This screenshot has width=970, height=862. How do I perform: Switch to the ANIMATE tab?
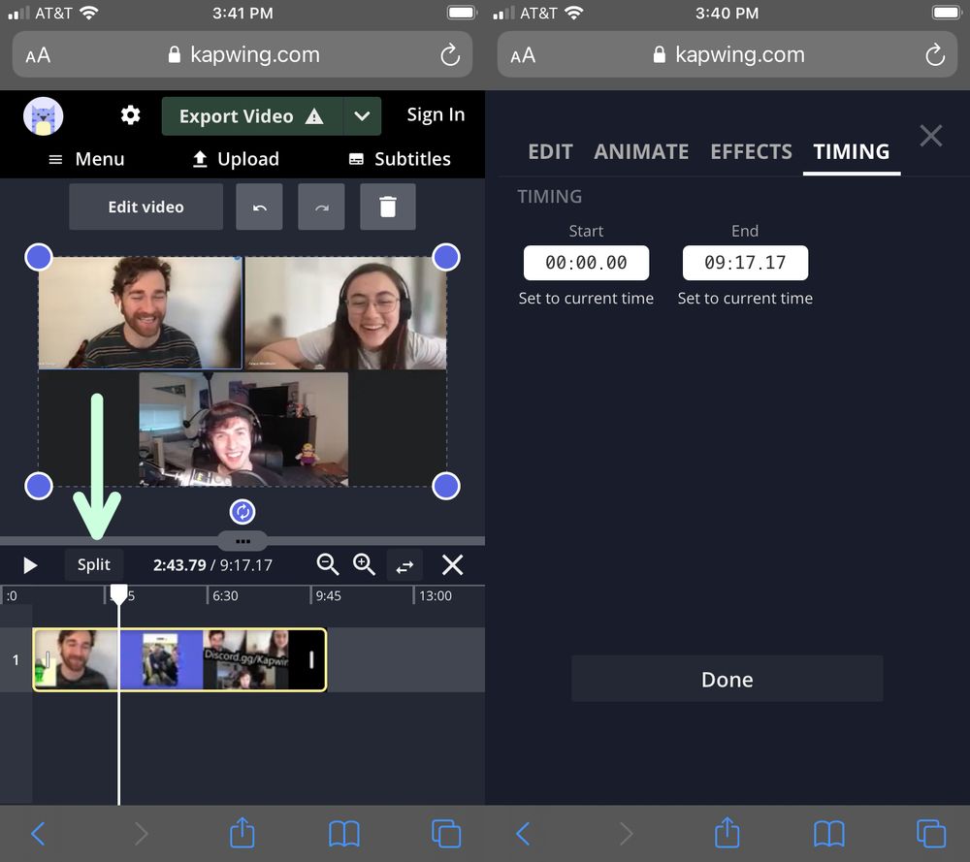(641, 151)
